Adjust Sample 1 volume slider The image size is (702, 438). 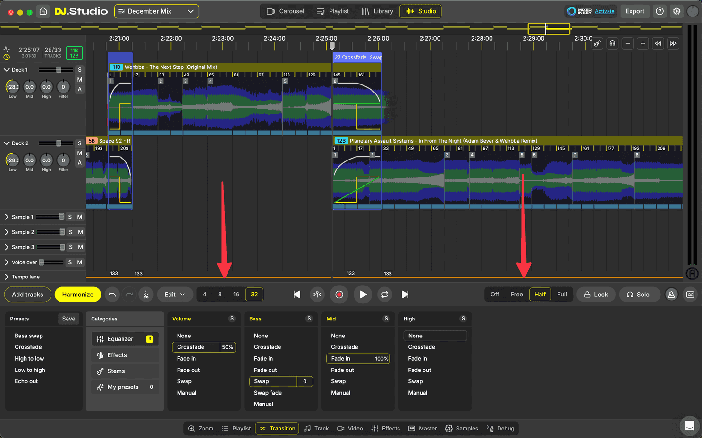[61, 217]
